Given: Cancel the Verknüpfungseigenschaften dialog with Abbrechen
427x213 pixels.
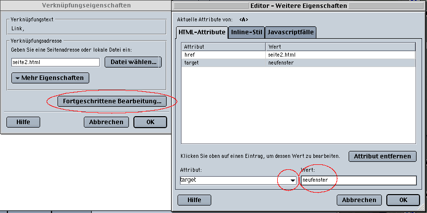Looking at the screenshot, I should (106, 122).
